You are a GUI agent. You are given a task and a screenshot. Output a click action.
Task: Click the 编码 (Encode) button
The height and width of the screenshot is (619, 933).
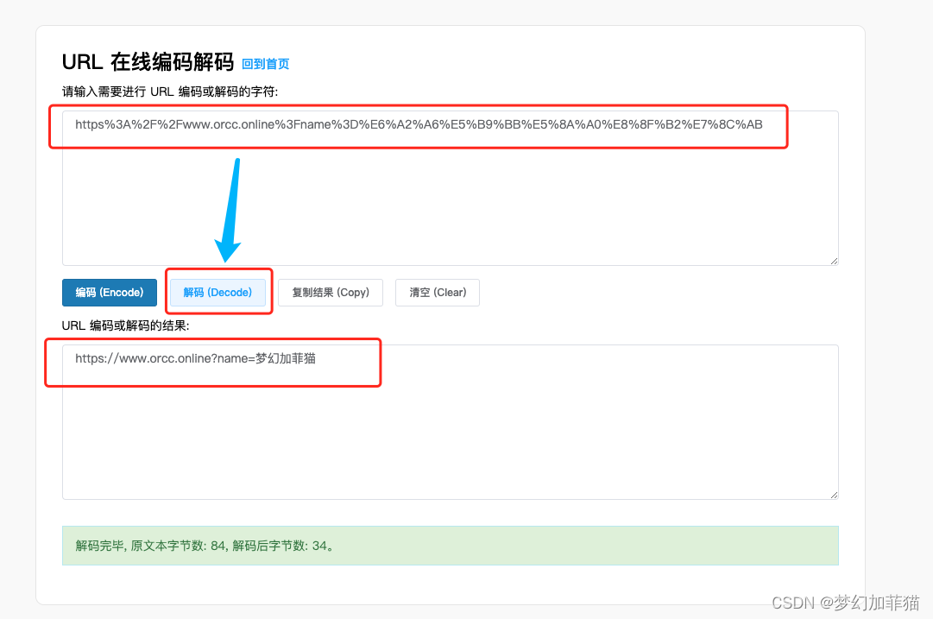point(110,293)
